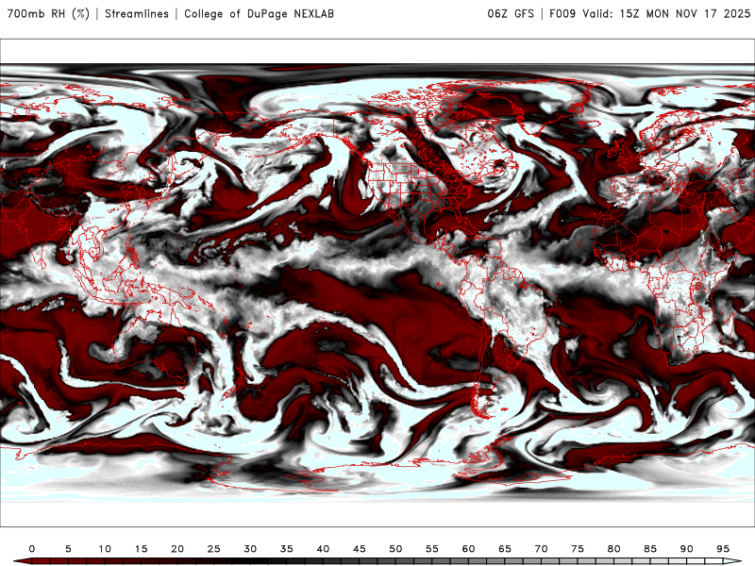This screenshot has width=755, height=566.
Task: Click the '95' label on the color scale
Action: pyautogui.click(x=723, y=549)
